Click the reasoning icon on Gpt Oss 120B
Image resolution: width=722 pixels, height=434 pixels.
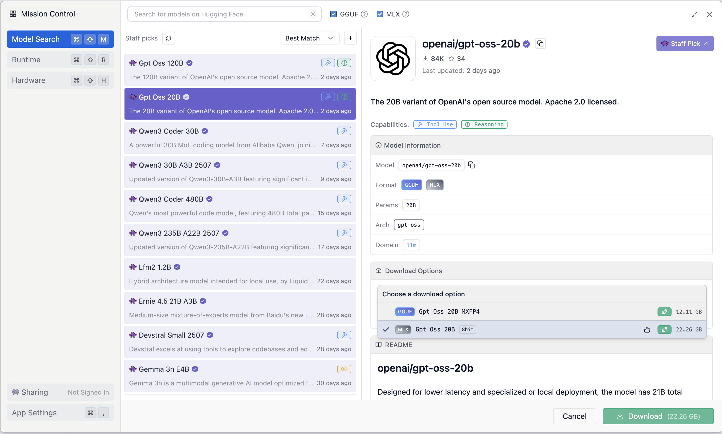[x=344, y=63]
